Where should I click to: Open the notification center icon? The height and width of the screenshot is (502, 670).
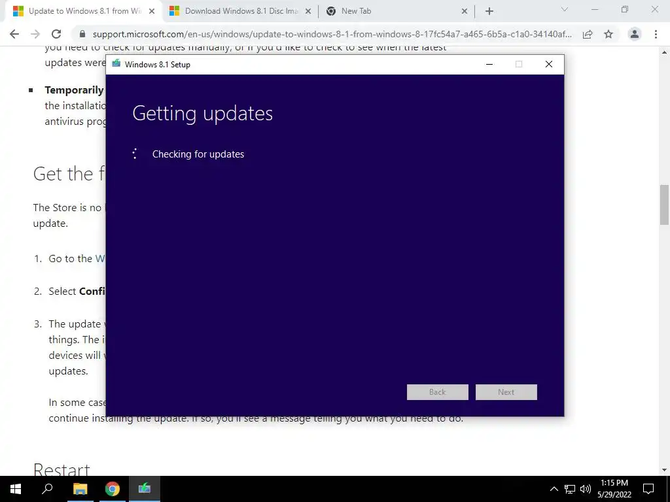point(648,489)
